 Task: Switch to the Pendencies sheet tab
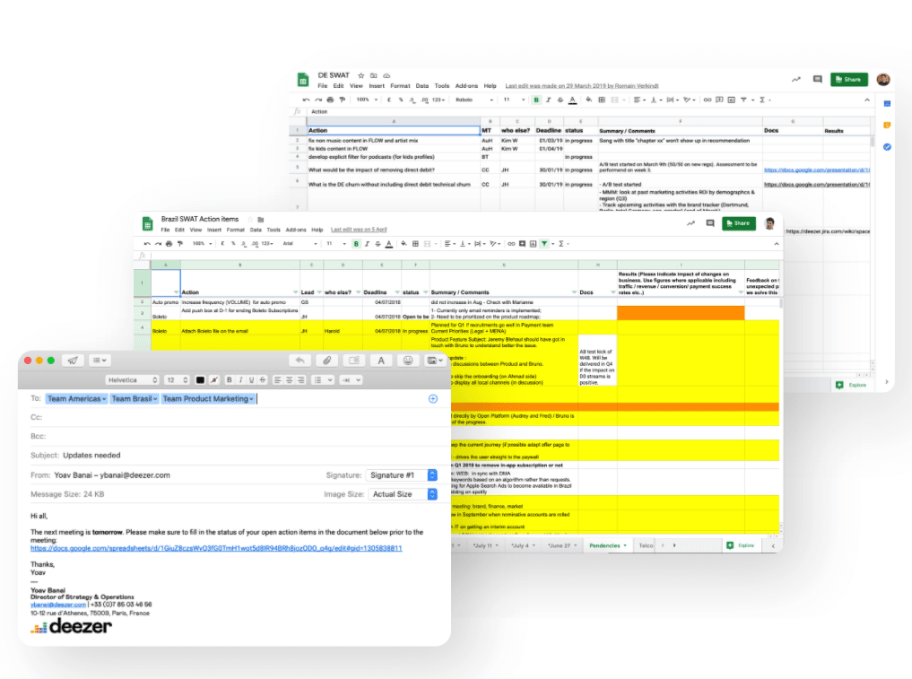pos(607,544)
